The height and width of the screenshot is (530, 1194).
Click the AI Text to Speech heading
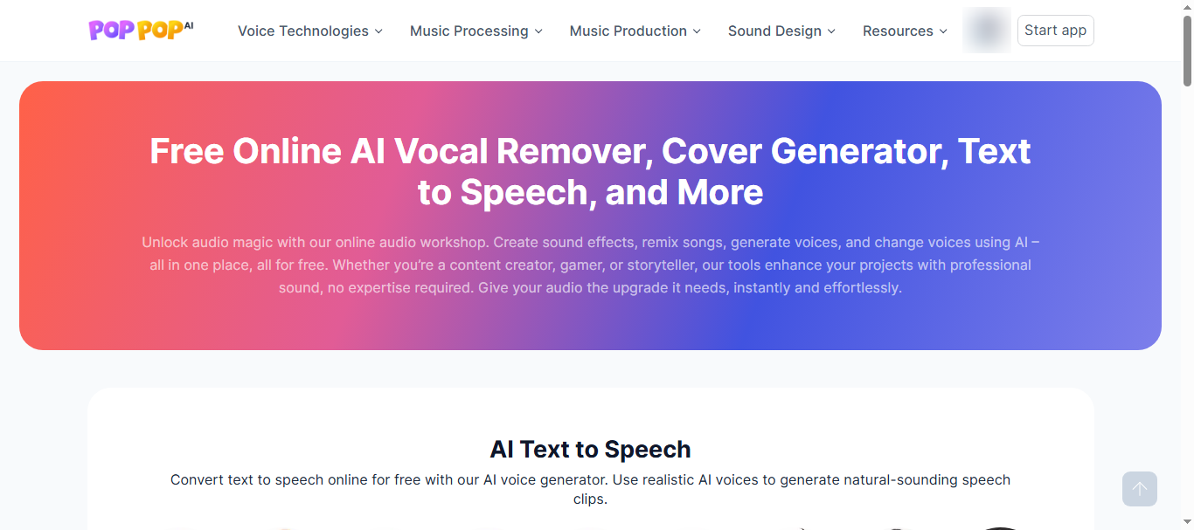(590, 450)
